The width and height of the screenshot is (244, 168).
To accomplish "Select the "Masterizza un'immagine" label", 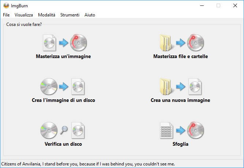I will (x=63, y=57).
